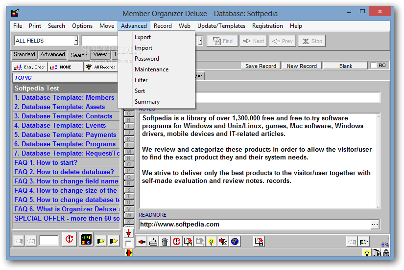Click the search text input field

(100, 41)
